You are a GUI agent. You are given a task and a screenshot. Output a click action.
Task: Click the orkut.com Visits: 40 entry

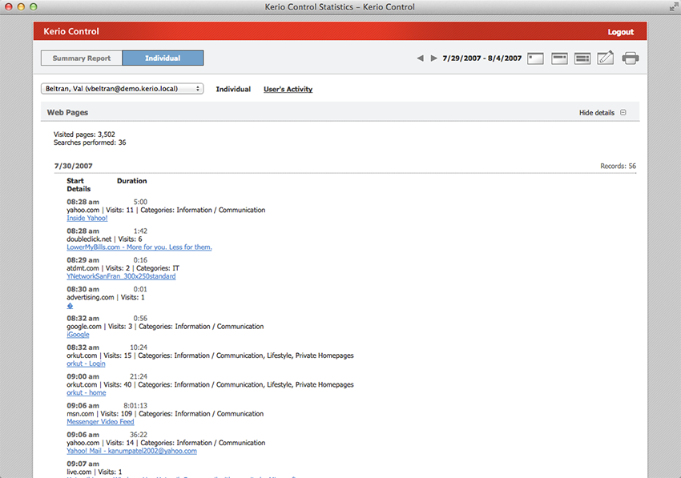pos(210,384)
